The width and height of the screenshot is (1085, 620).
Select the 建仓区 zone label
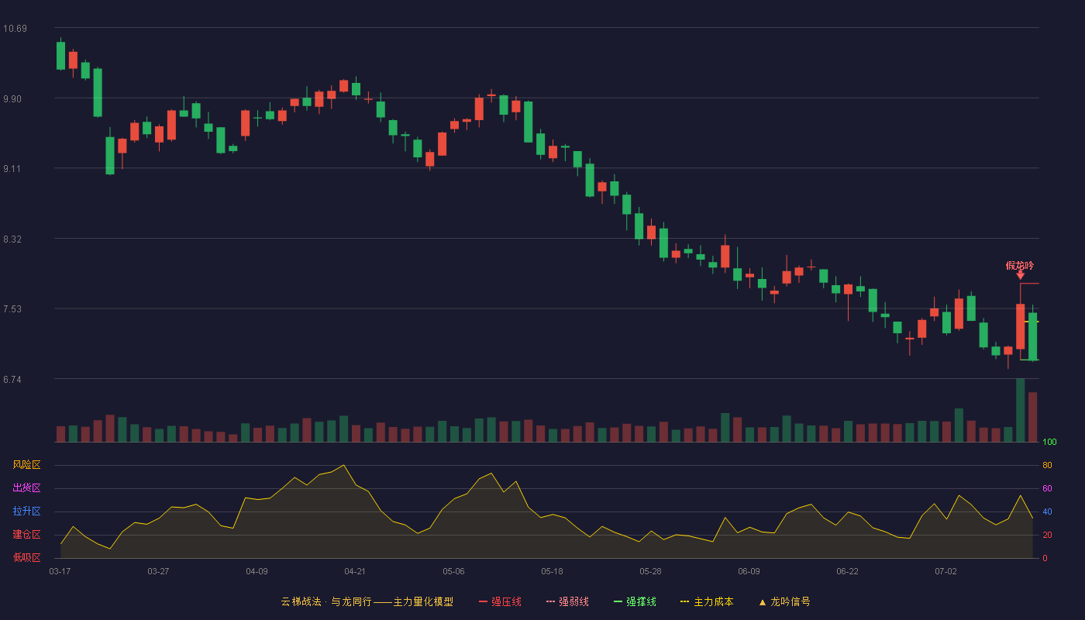[27, 535]
